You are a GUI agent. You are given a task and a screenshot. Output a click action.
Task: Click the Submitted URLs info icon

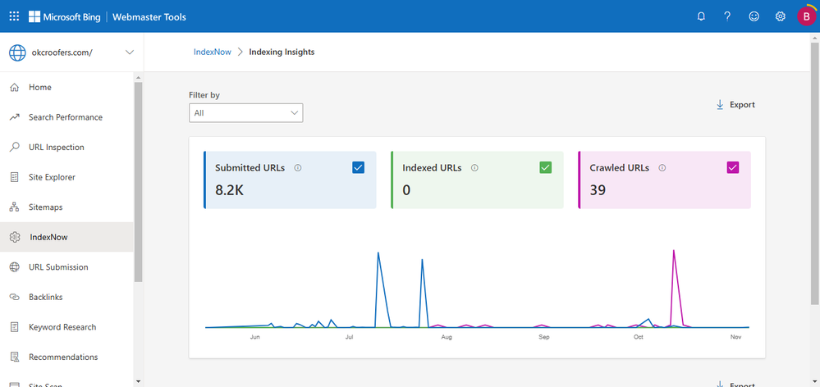(298, 168)
